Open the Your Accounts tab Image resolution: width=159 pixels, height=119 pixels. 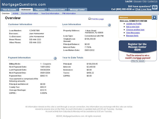pos(10,10)
